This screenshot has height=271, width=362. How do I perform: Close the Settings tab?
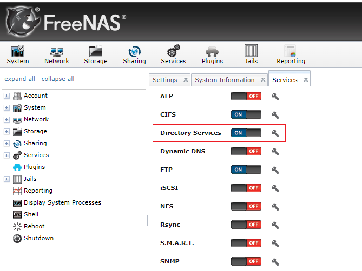(x=186, y=80)
